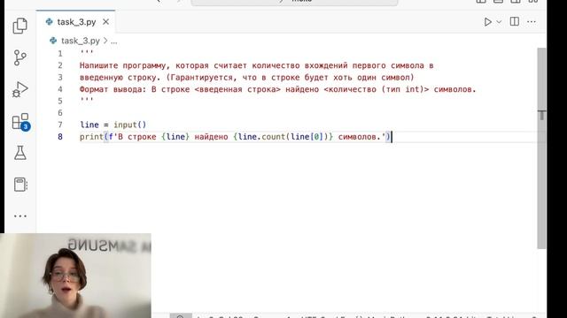Open the Explorer view in activity bar
The height and width of the screenshot is (318, 567).
pos(19,26)
